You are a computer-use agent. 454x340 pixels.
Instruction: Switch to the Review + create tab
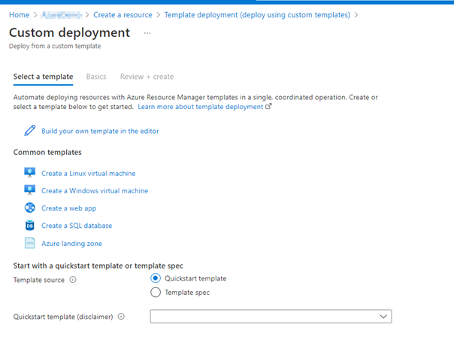pyautogui.click(x=147, y=77)
